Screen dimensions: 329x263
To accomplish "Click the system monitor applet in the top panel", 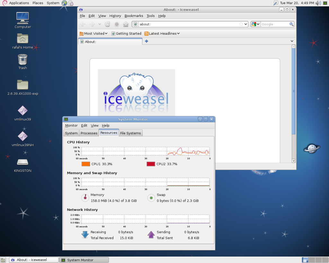I will pos(325,3).
